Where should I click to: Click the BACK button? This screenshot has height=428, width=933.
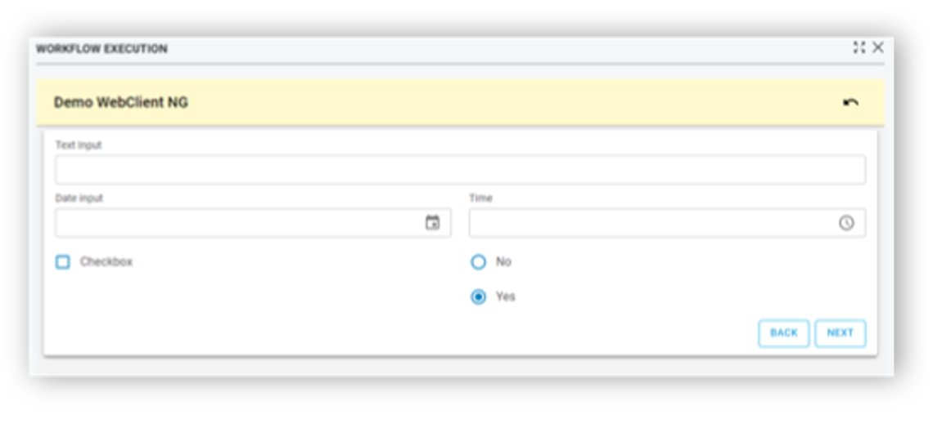pos(784,333)
